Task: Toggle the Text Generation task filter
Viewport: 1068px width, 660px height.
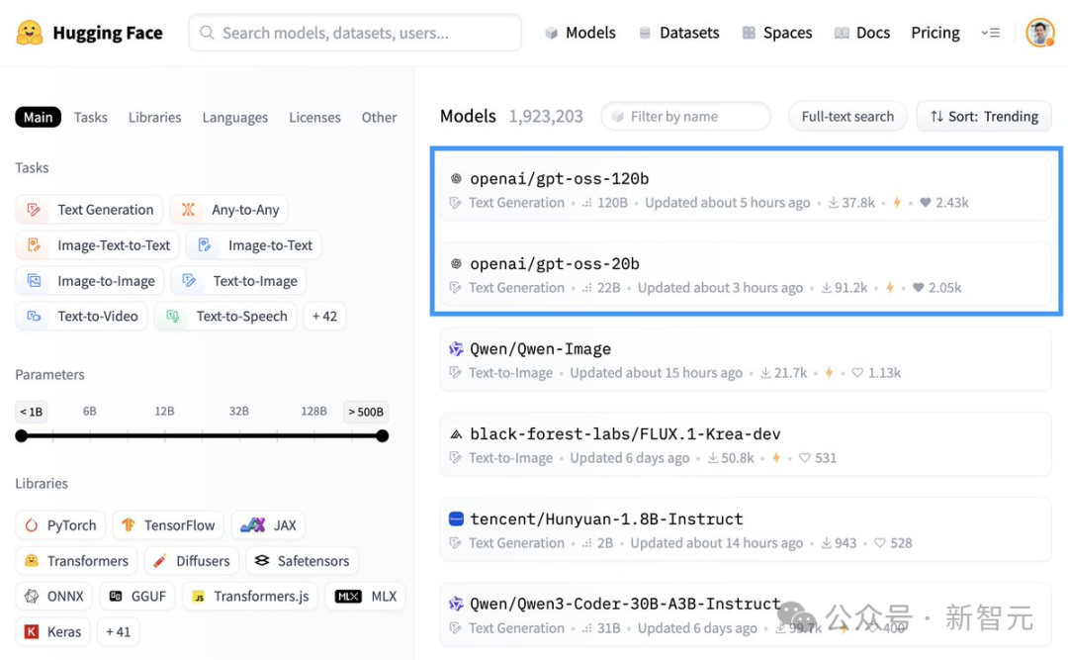Action: pos(89,210)
